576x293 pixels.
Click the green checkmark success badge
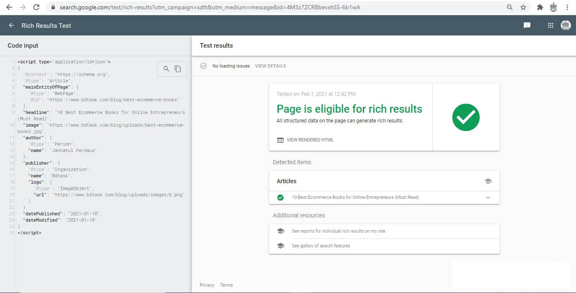point(466,117)
